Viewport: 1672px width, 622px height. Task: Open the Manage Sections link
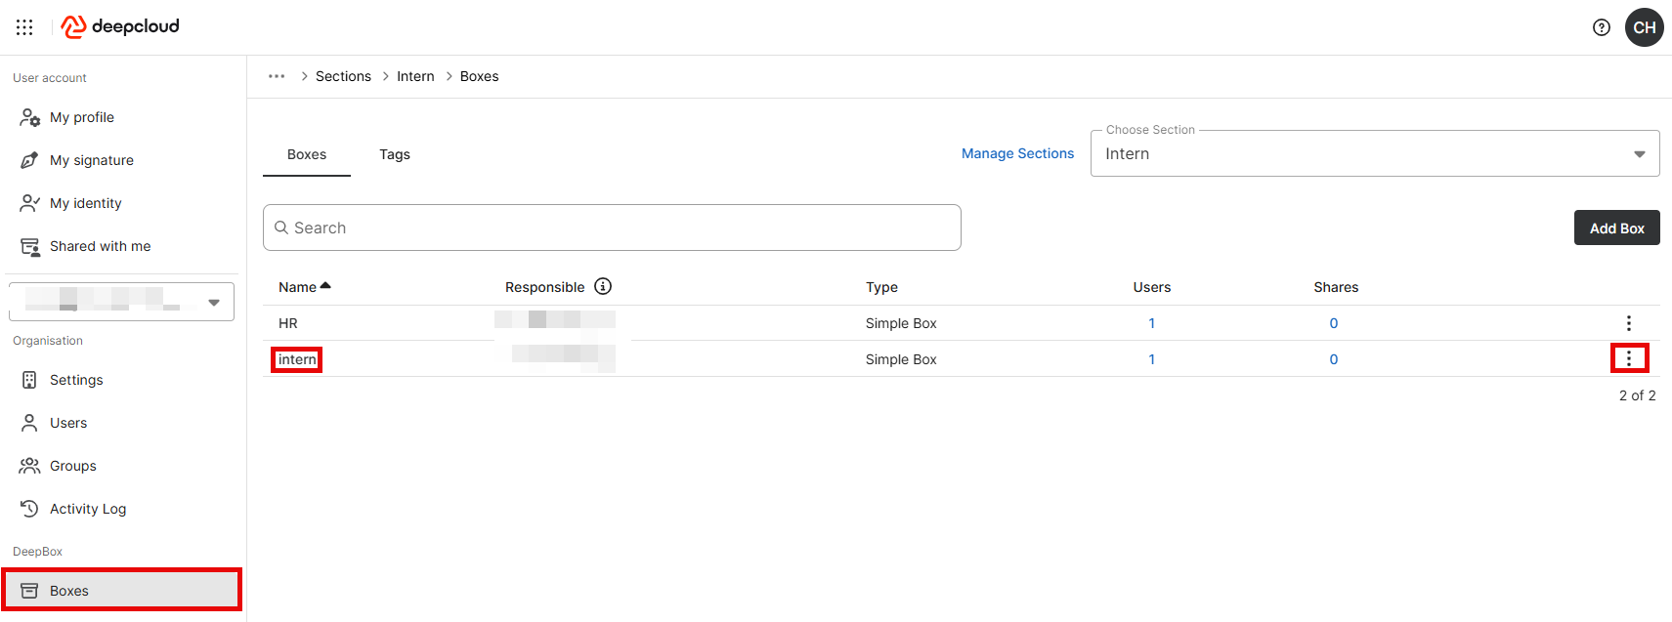click(x=1017, y=153)
